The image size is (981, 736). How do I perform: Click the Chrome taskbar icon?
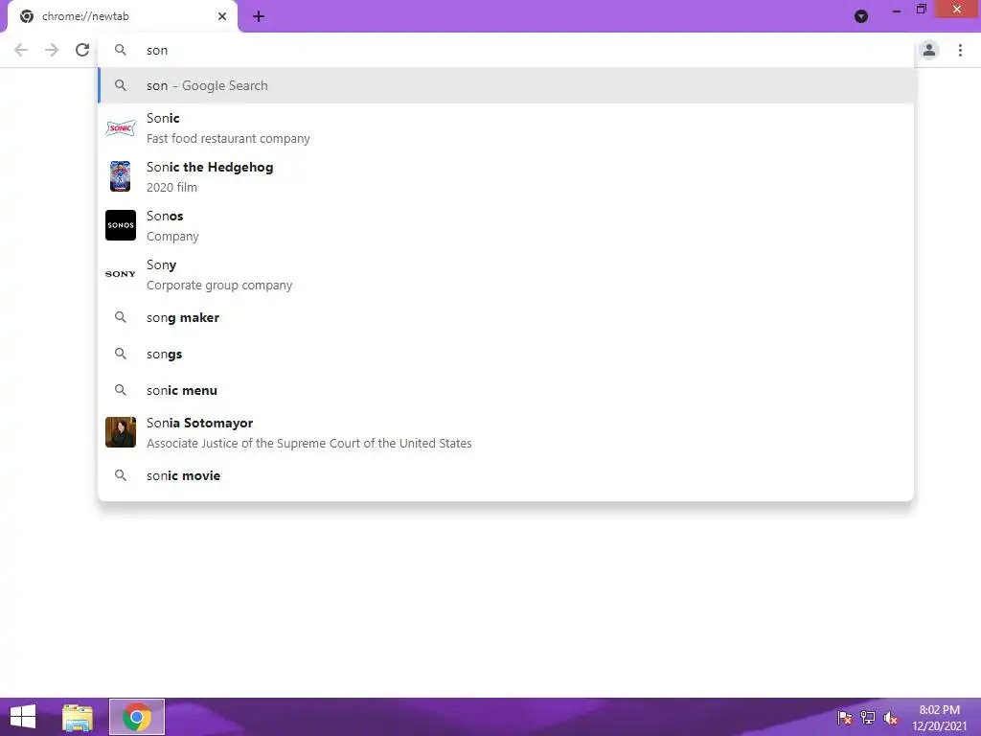[x=137, y=717]
